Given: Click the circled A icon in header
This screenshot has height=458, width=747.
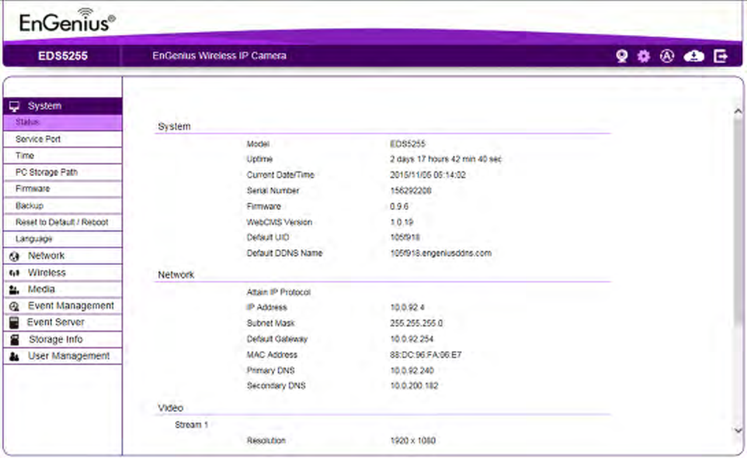Looking at the screenshot, I should click(667, 56).
